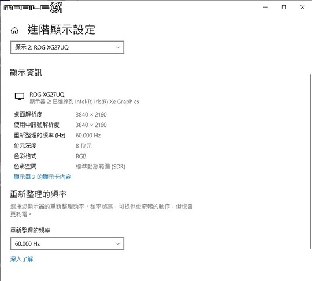The height and width of the screenshot is (281, 312).
Task: Click the ROG XG27UQ monitor name heading
Action: click(47, 95)
